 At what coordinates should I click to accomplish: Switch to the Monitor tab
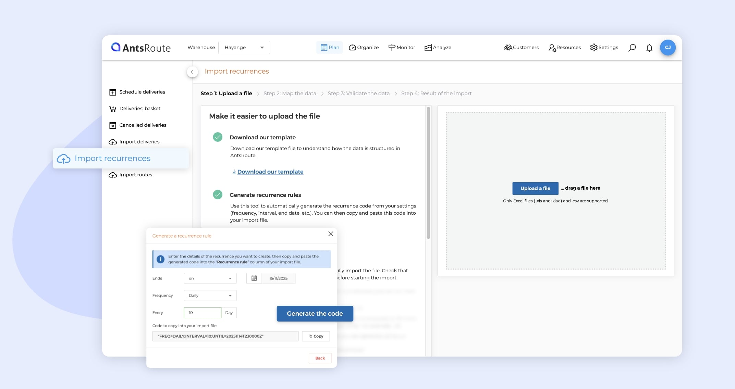(x=402, y=48)
